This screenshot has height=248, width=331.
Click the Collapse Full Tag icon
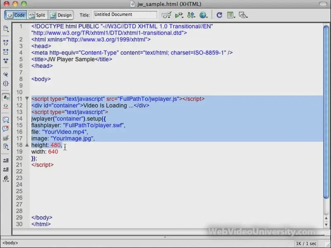pos(6,43)
